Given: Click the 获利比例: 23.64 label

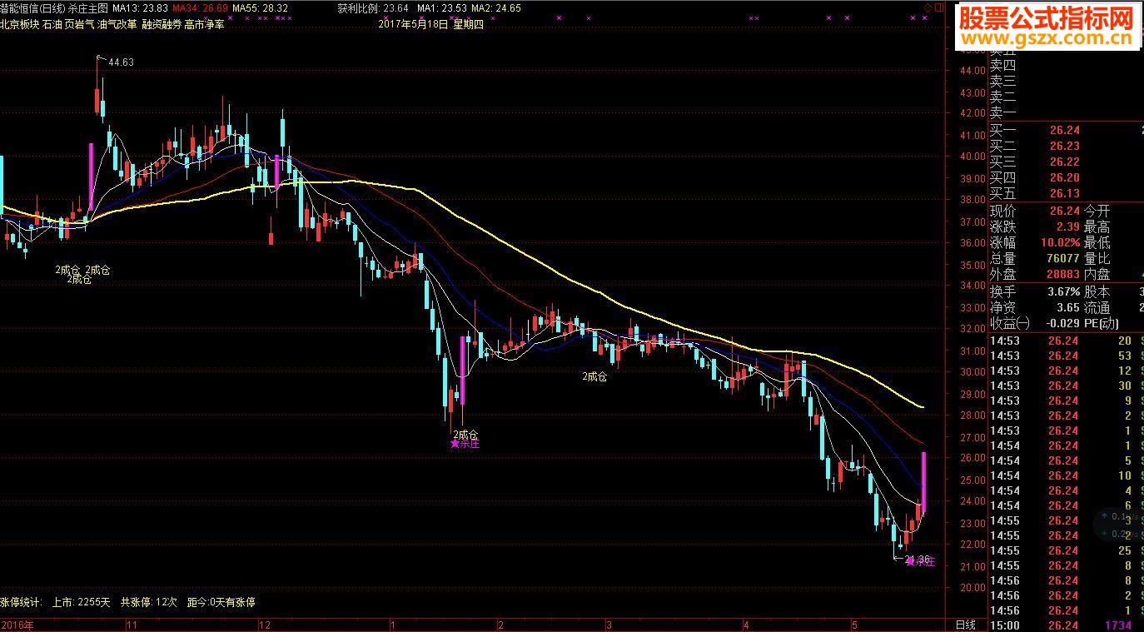Looking at the screenshot, I should pos(373,7).
